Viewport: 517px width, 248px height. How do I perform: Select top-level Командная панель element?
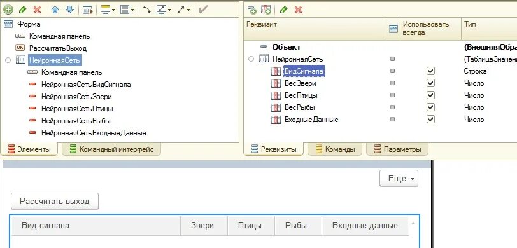pyautogui.click(x=59, y=36)
